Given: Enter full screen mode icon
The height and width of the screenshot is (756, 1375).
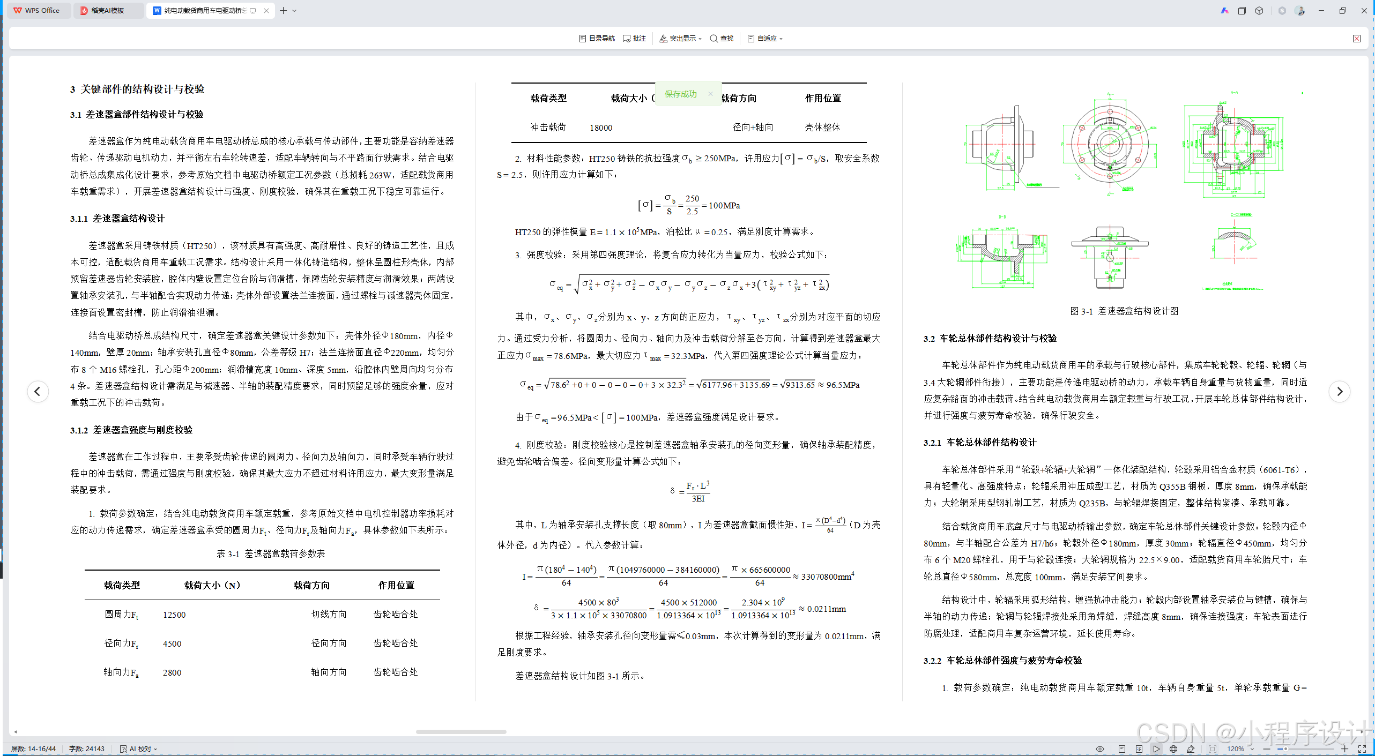Looking at the screenshot, I should tap(1362, 749).
